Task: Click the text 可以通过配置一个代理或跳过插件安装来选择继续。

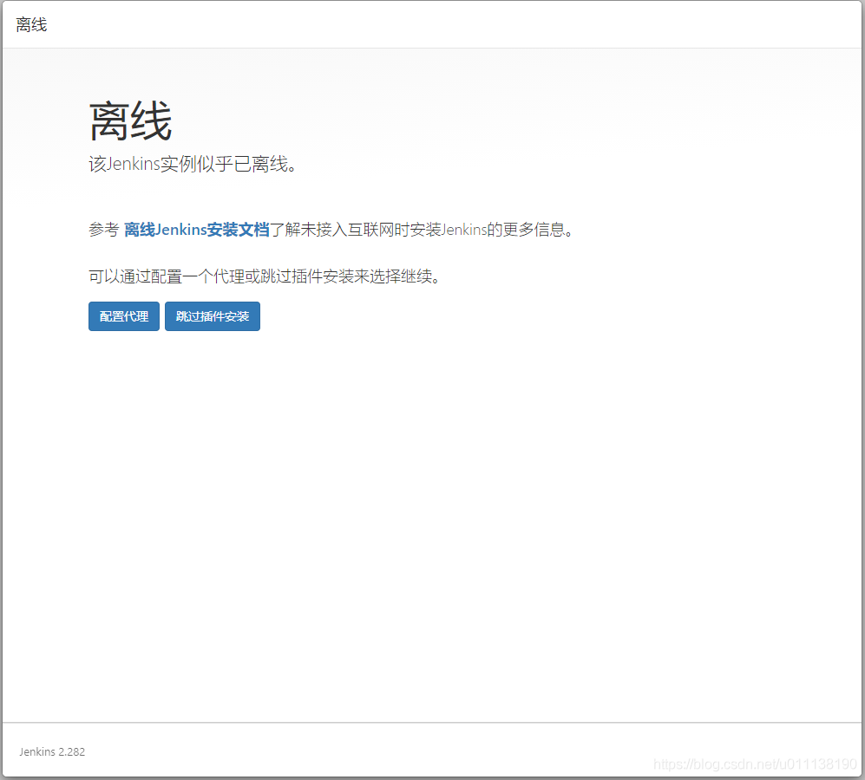Action: (x=265, y=276)
